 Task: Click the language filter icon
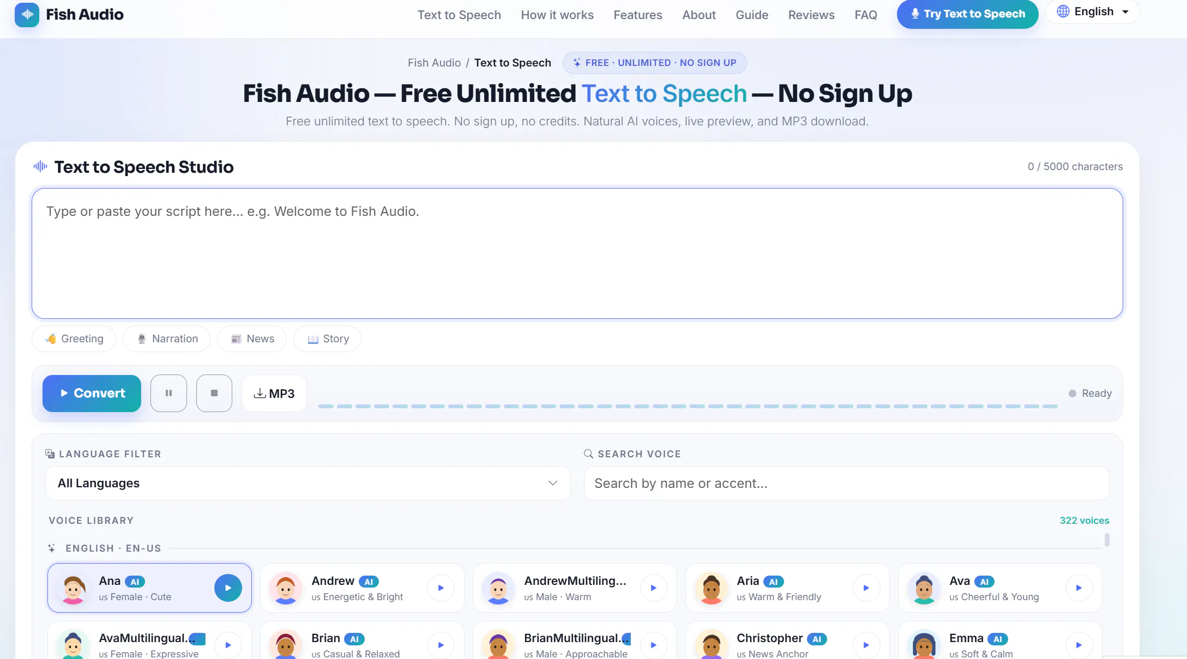[50, 454]
